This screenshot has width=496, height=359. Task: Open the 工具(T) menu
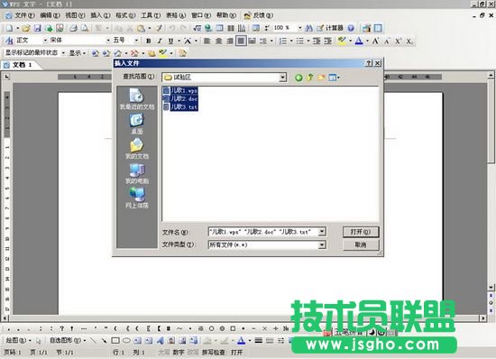tap(151, 15)
